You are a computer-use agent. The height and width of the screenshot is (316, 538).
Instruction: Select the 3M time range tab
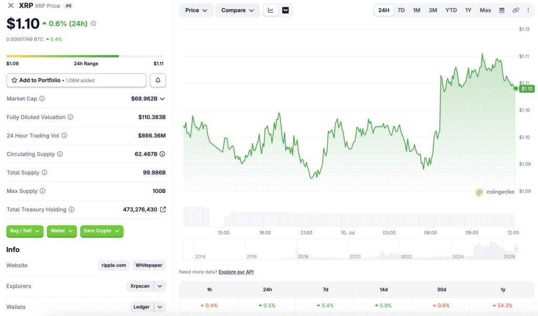click(x=433, y=11)
